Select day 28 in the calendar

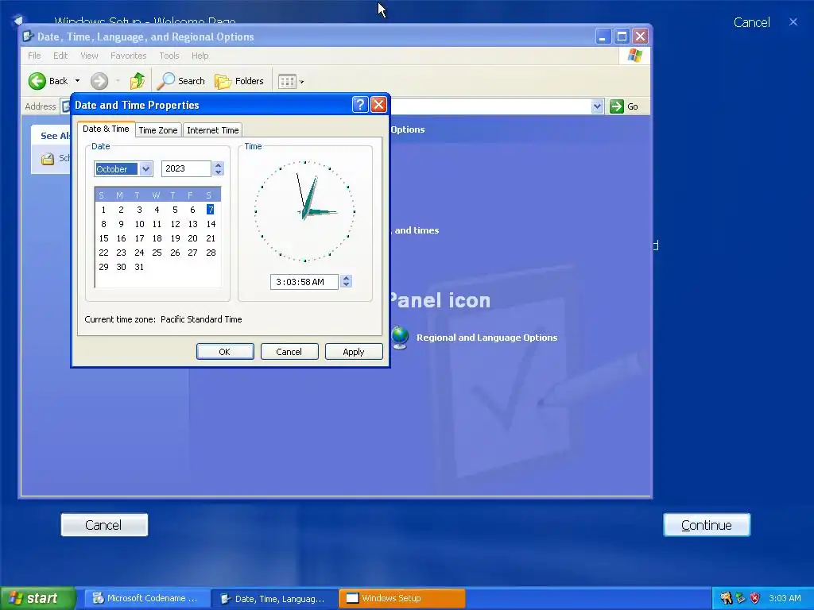(211, 253)
